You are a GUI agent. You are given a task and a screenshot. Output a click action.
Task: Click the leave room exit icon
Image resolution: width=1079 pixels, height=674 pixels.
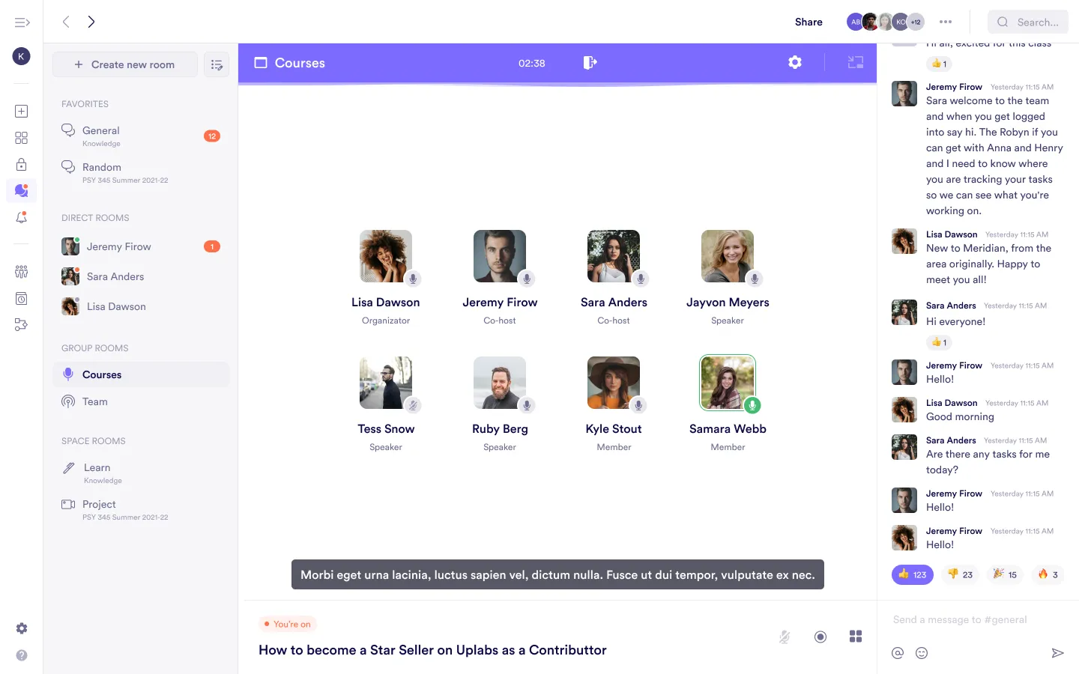tap(590, 63)
